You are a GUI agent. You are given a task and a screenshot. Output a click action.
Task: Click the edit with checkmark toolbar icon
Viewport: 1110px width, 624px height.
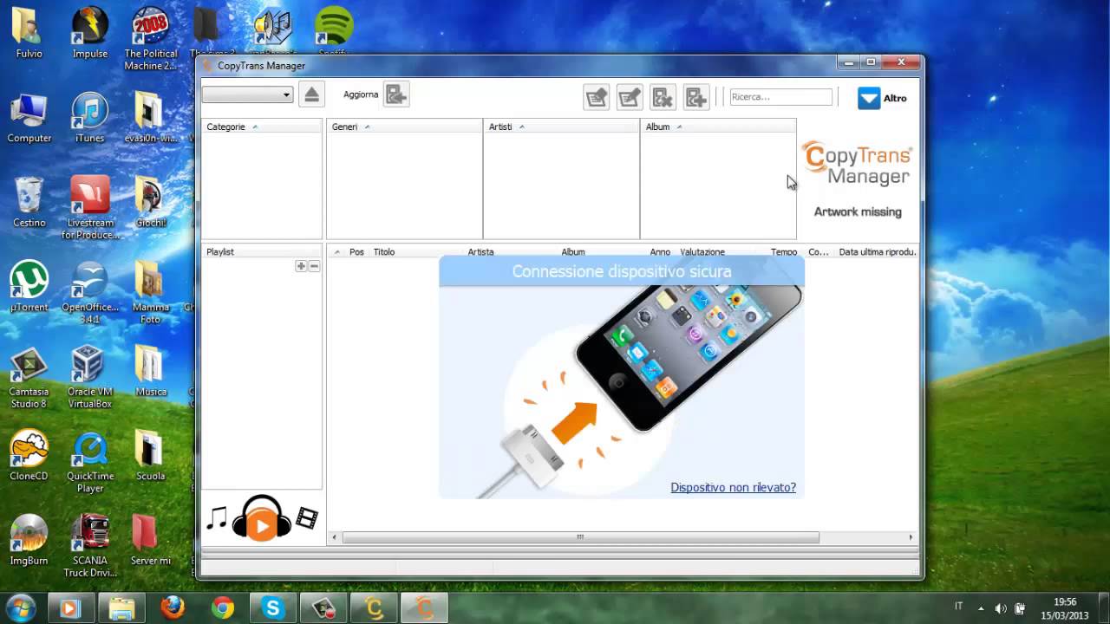click(x=630, y=97)
